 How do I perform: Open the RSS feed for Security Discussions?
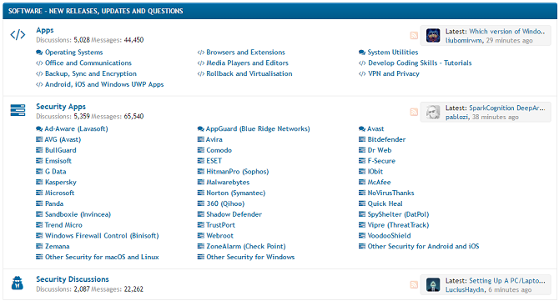[x=414, y=284]
